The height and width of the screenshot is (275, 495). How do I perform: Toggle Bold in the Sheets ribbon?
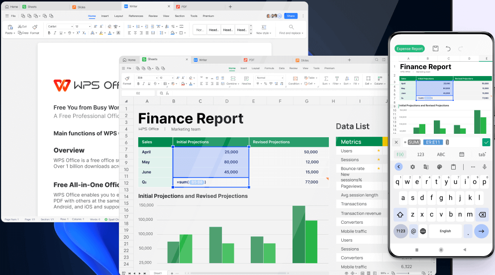(x=138, y=84)
